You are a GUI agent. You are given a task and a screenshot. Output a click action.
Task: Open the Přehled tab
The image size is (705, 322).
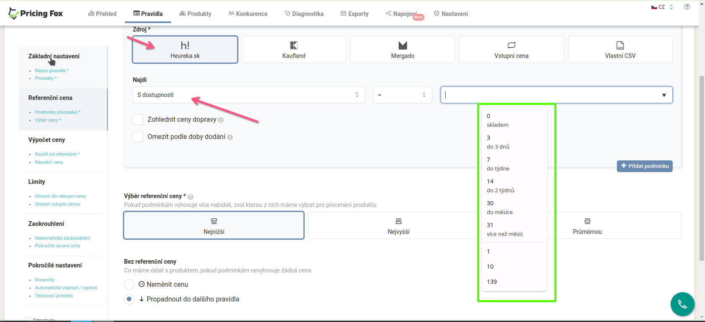click(102, 13)
